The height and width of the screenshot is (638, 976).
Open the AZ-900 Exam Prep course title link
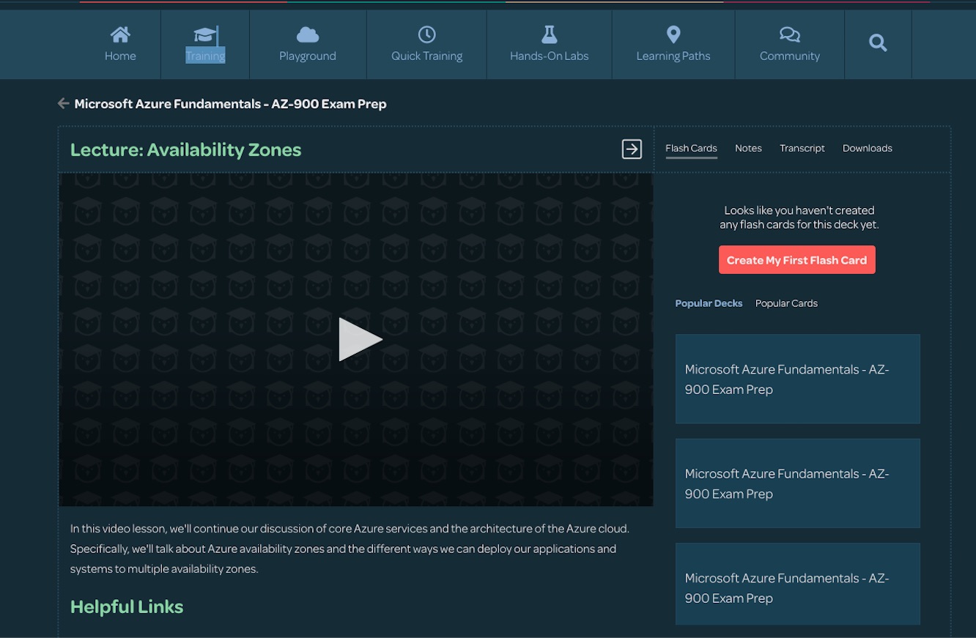(229, 103)
